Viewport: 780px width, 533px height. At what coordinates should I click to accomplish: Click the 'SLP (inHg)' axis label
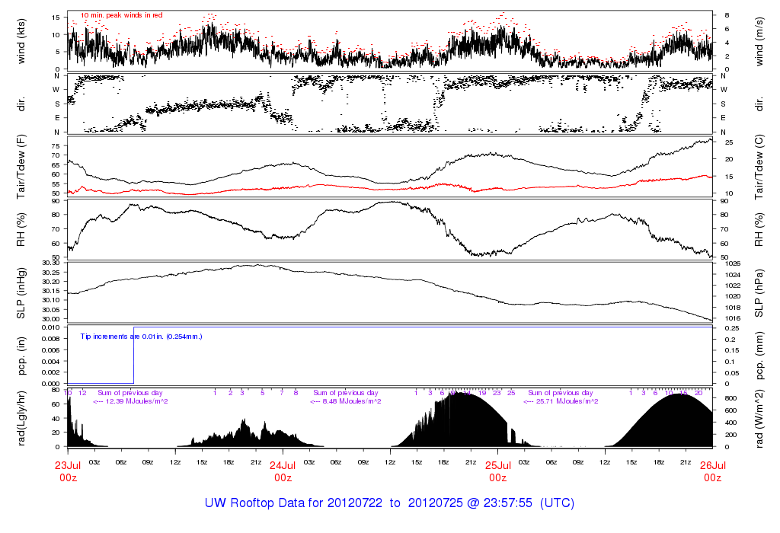pyautogui.click(x=21, y=293)
